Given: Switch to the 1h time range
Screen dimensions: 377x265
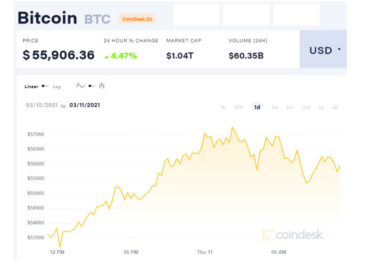Looking at the screenshot, I should [222, 107].
